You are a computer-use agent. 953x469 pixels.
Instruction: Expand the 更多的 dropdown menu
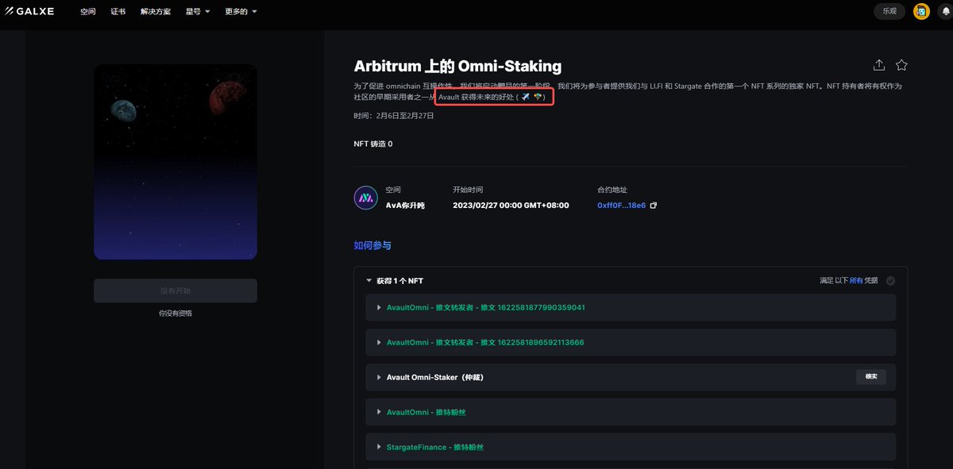[x=241, y=12]
